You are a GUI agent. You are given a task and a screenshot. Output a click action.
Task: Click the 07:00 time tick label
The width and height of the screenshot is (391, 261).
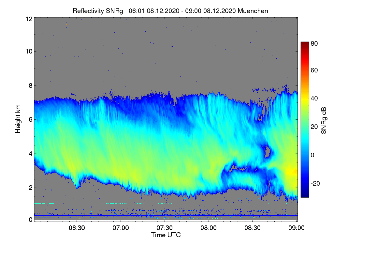tap(121, 228)
